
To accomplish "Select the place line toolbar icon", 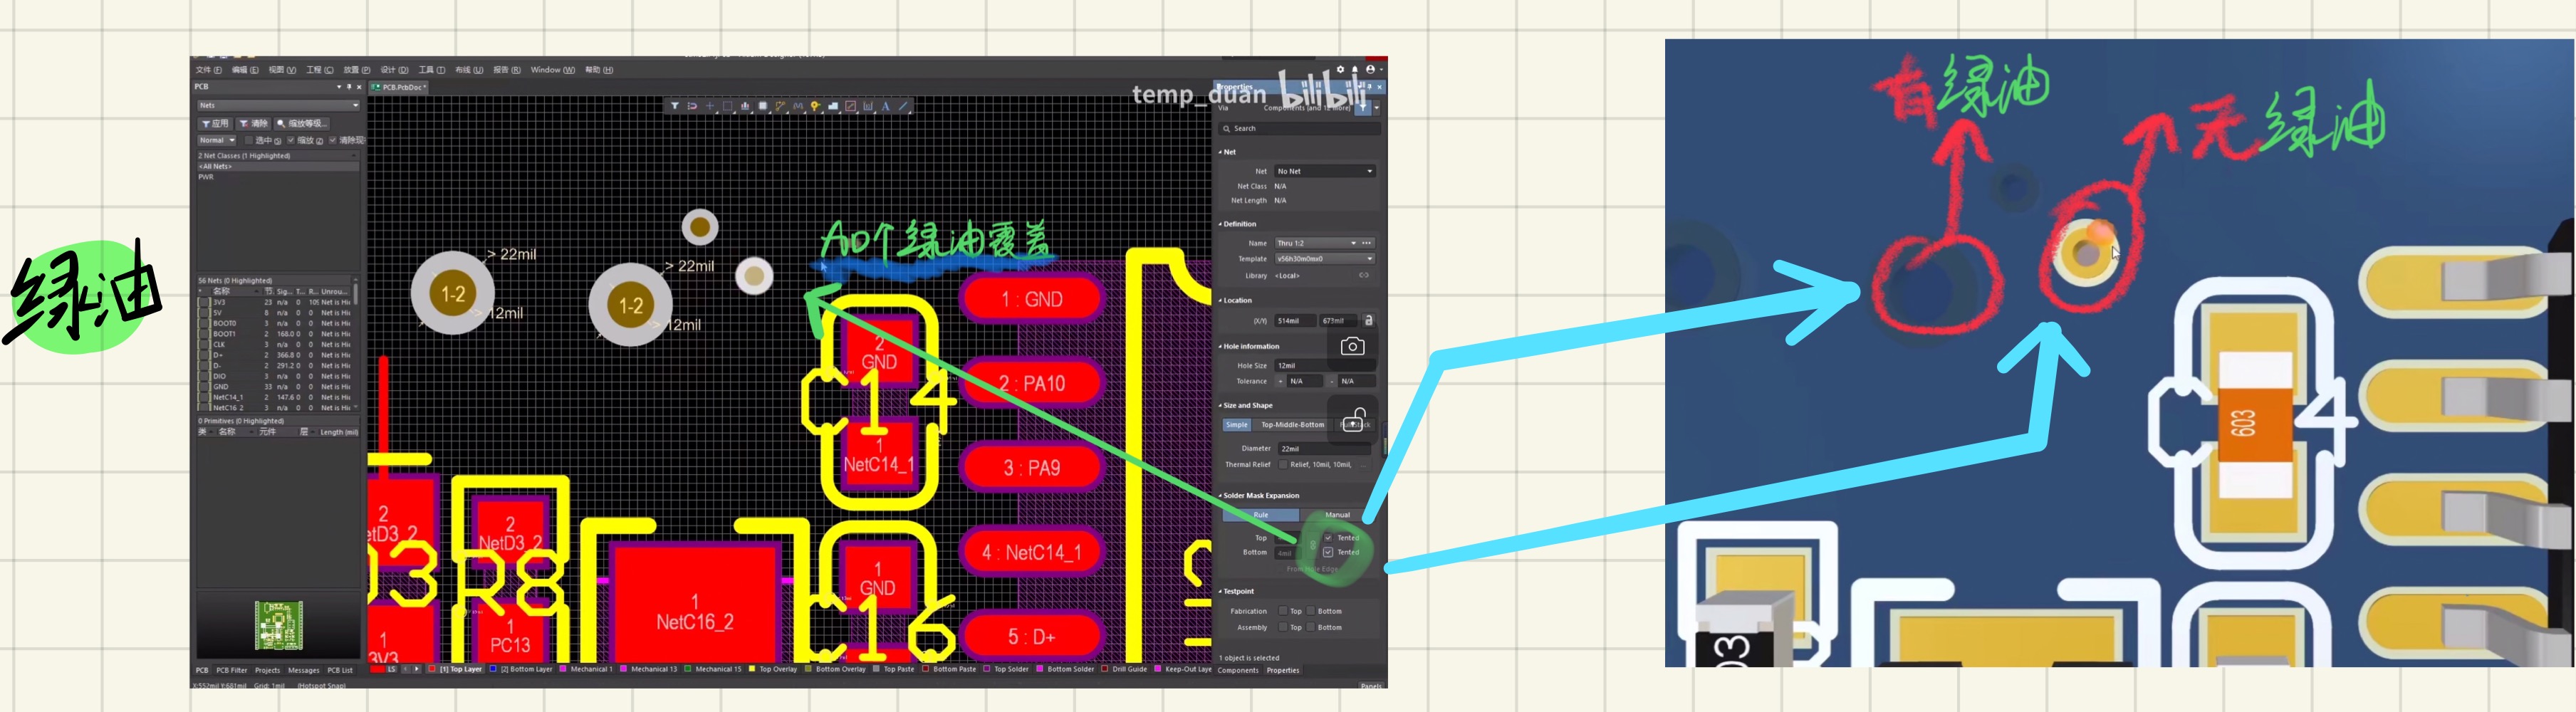I will click(903, 106).
